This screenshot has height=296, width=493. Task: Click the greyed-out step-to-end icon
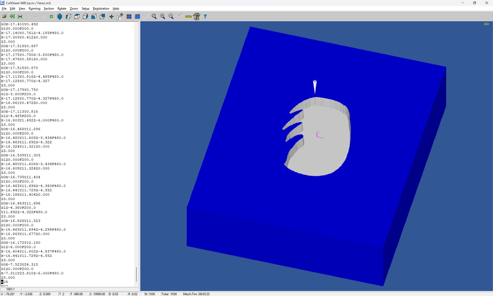[x=36, y=16]
